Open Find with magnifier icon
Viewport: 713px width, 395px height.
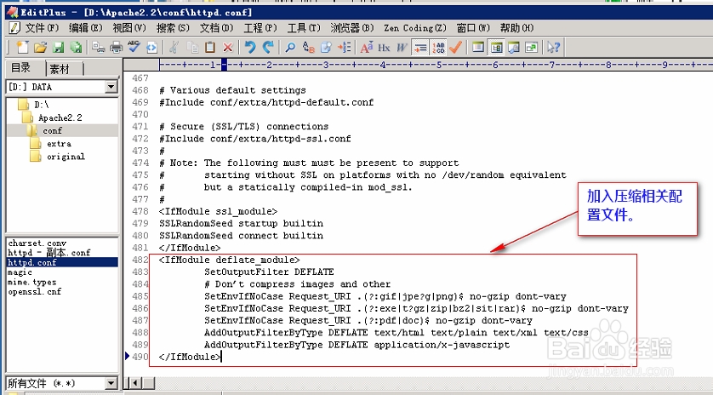[x=290, y=48]
